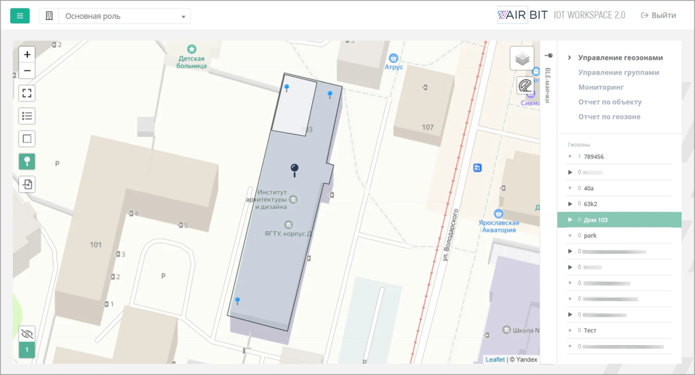Click the import document icon in the map toolbar
The width and height of the screenshot is (695, 375).
tap(27, 184)
